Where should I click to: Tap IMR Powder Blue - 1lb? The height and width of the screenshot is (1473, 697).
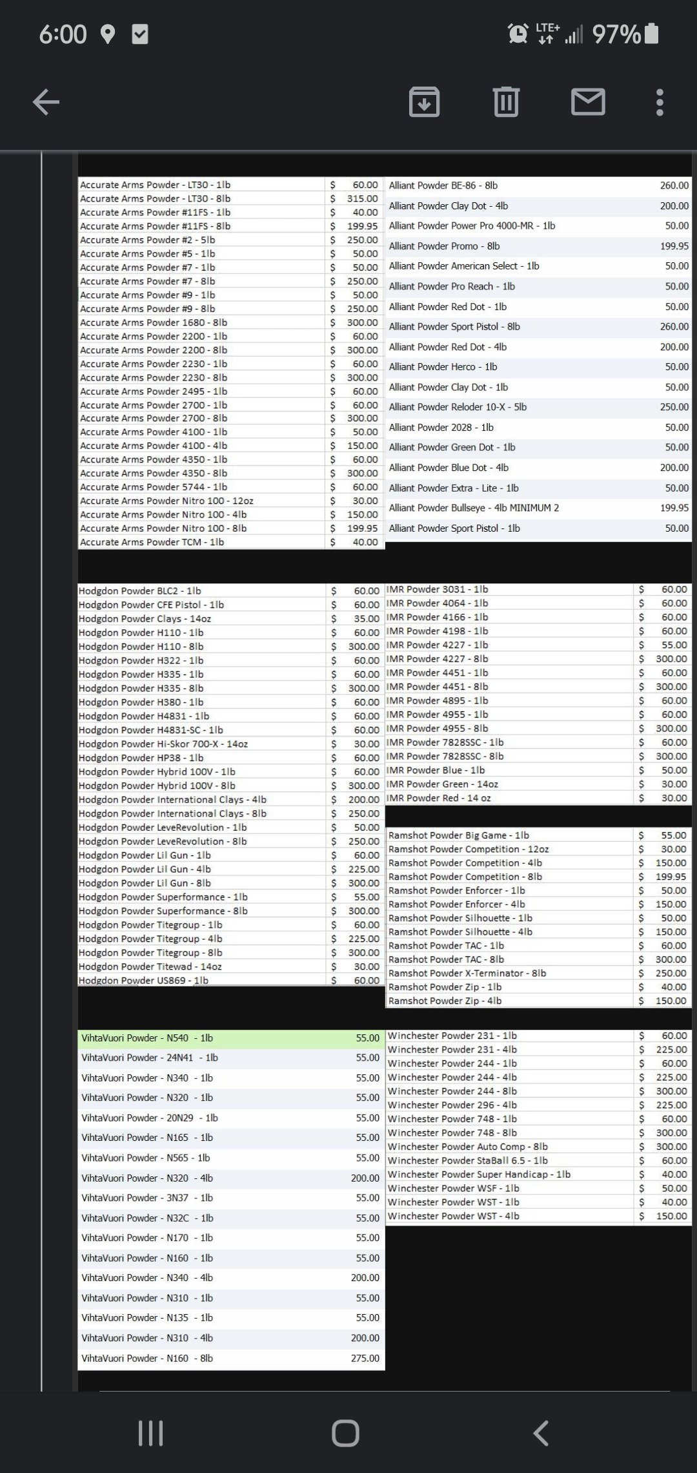pyautogui.click(x=435, y=770)
